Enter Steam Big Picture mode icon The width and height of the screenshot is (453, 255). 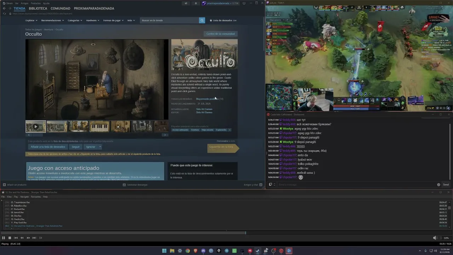point(244,3)
